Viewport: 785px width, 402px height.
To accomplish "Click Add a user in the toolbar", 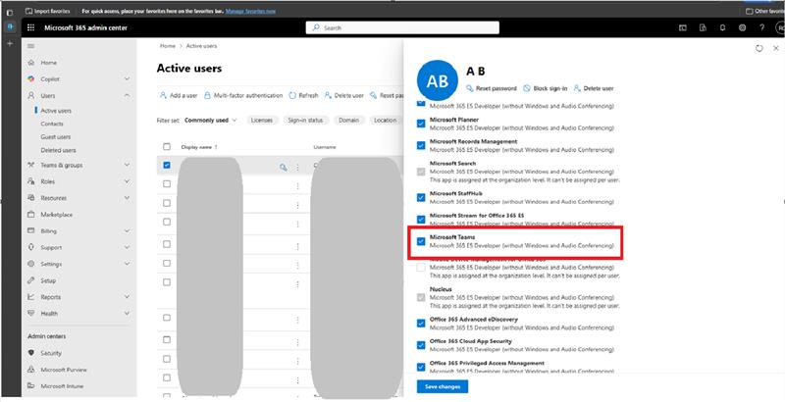I will click(179, 95).
